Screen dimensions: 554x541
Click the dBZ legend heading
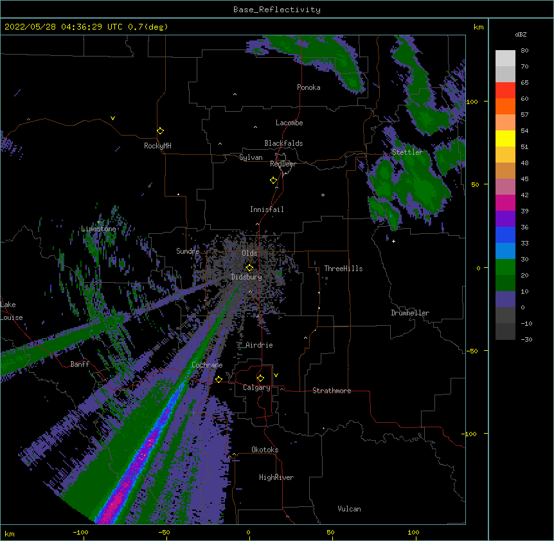click(521, 34)
